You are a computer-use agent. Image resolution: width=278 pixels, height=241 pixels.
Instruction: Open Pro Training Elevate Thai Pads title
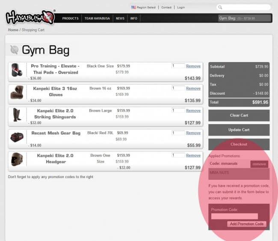pos(55,69)
